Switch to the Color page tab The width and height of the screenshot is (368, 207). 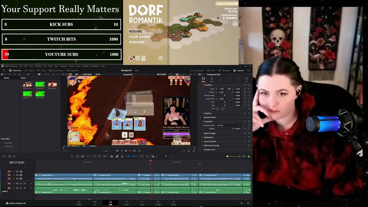point(142,203)
